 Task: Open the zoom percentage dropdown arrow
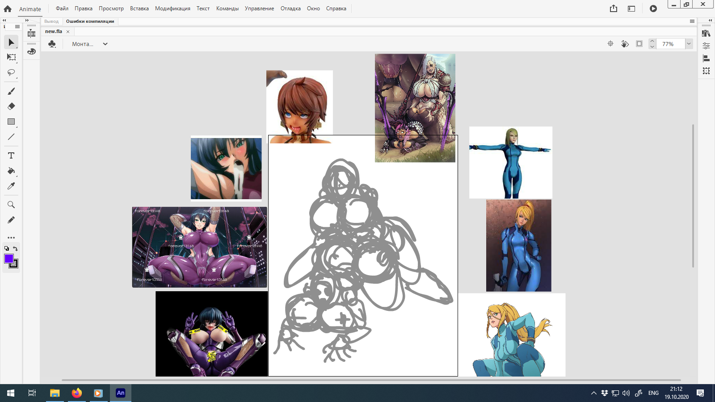point(689,44)
